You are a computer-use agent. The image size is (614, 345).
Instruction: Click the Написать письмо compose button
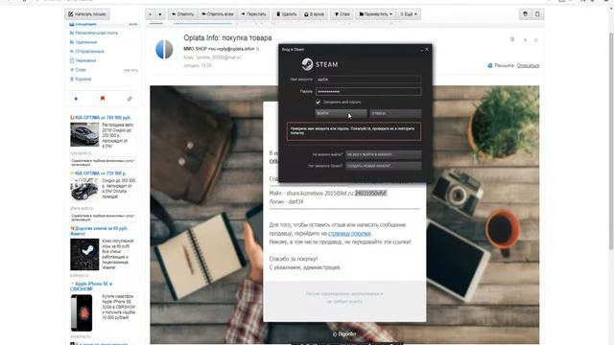tap(87, 14)
